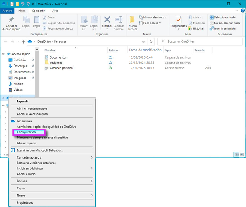Image resolution: width=246 pixels, height=207 pixels.
Task: Click the Anclar al Acceso rápido pin icon
Action: 11,20
